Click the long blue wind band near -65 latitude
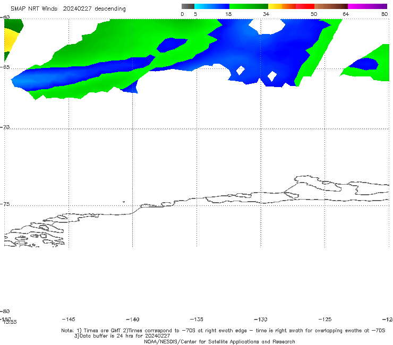This screenshot has width=393, height=345. (83, 73)
